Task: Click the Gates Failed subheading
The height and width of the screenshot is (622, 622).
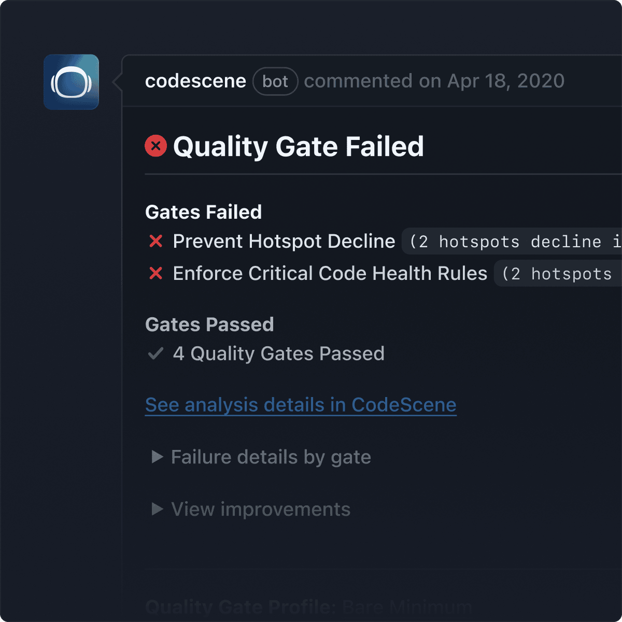Action: 204,213
